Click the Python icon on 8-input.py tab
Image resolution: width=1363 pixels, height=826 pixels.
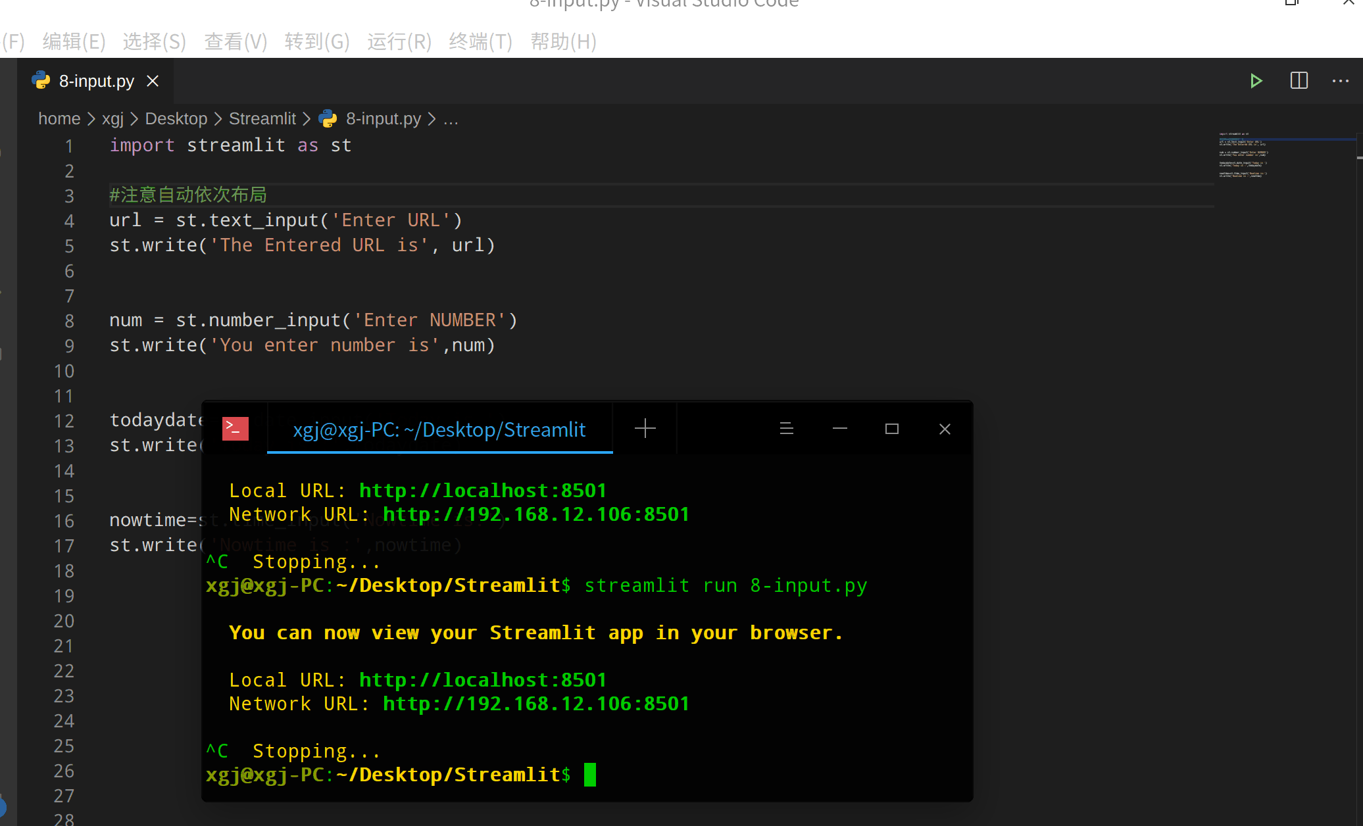pyautogui.click(x=41, y=80)
